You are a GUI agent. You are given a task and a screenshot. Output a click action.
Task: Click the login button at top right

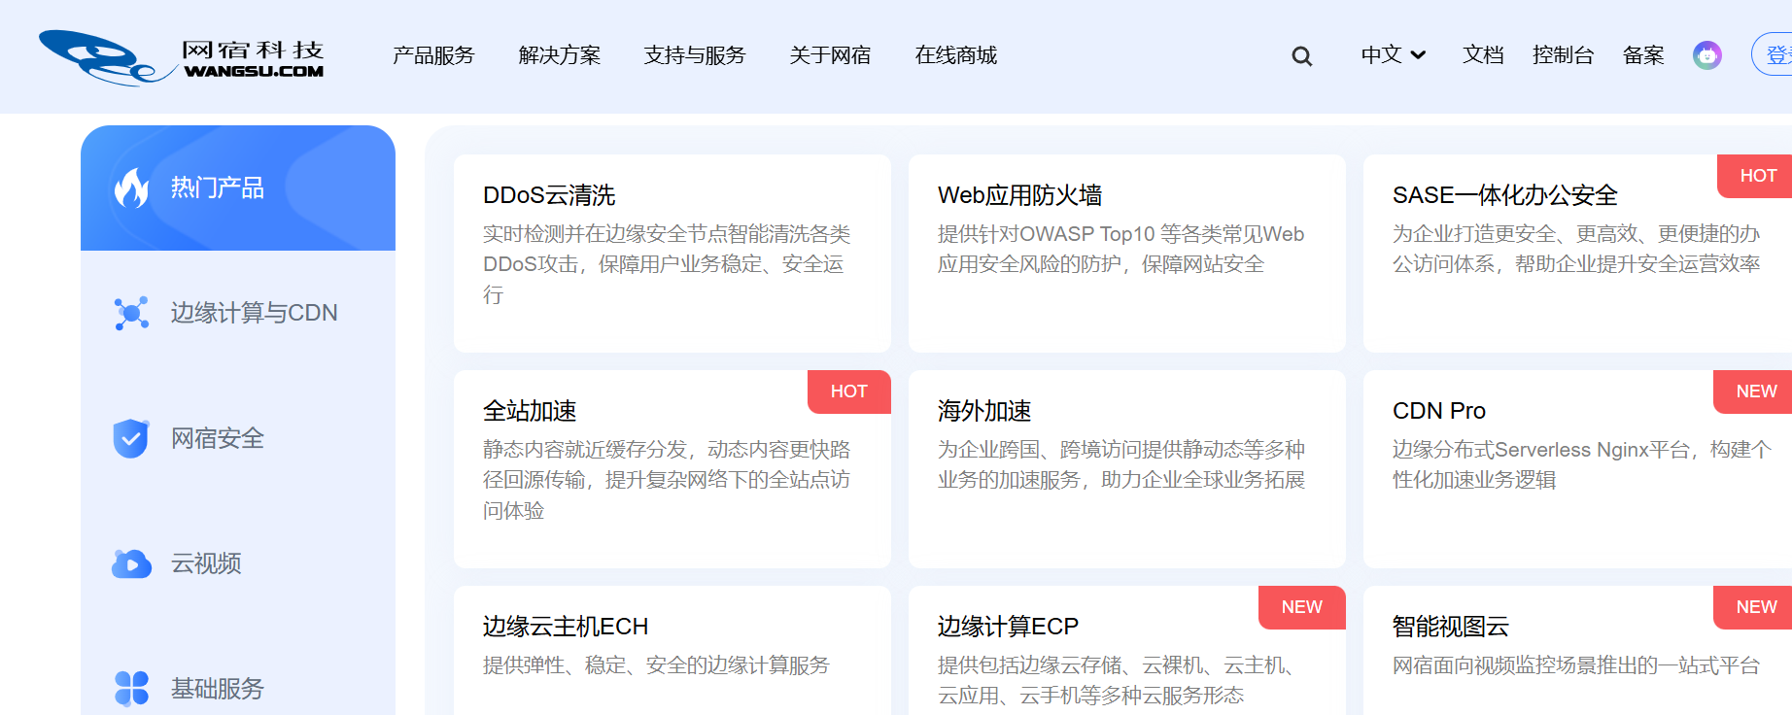click(1775, 54)
